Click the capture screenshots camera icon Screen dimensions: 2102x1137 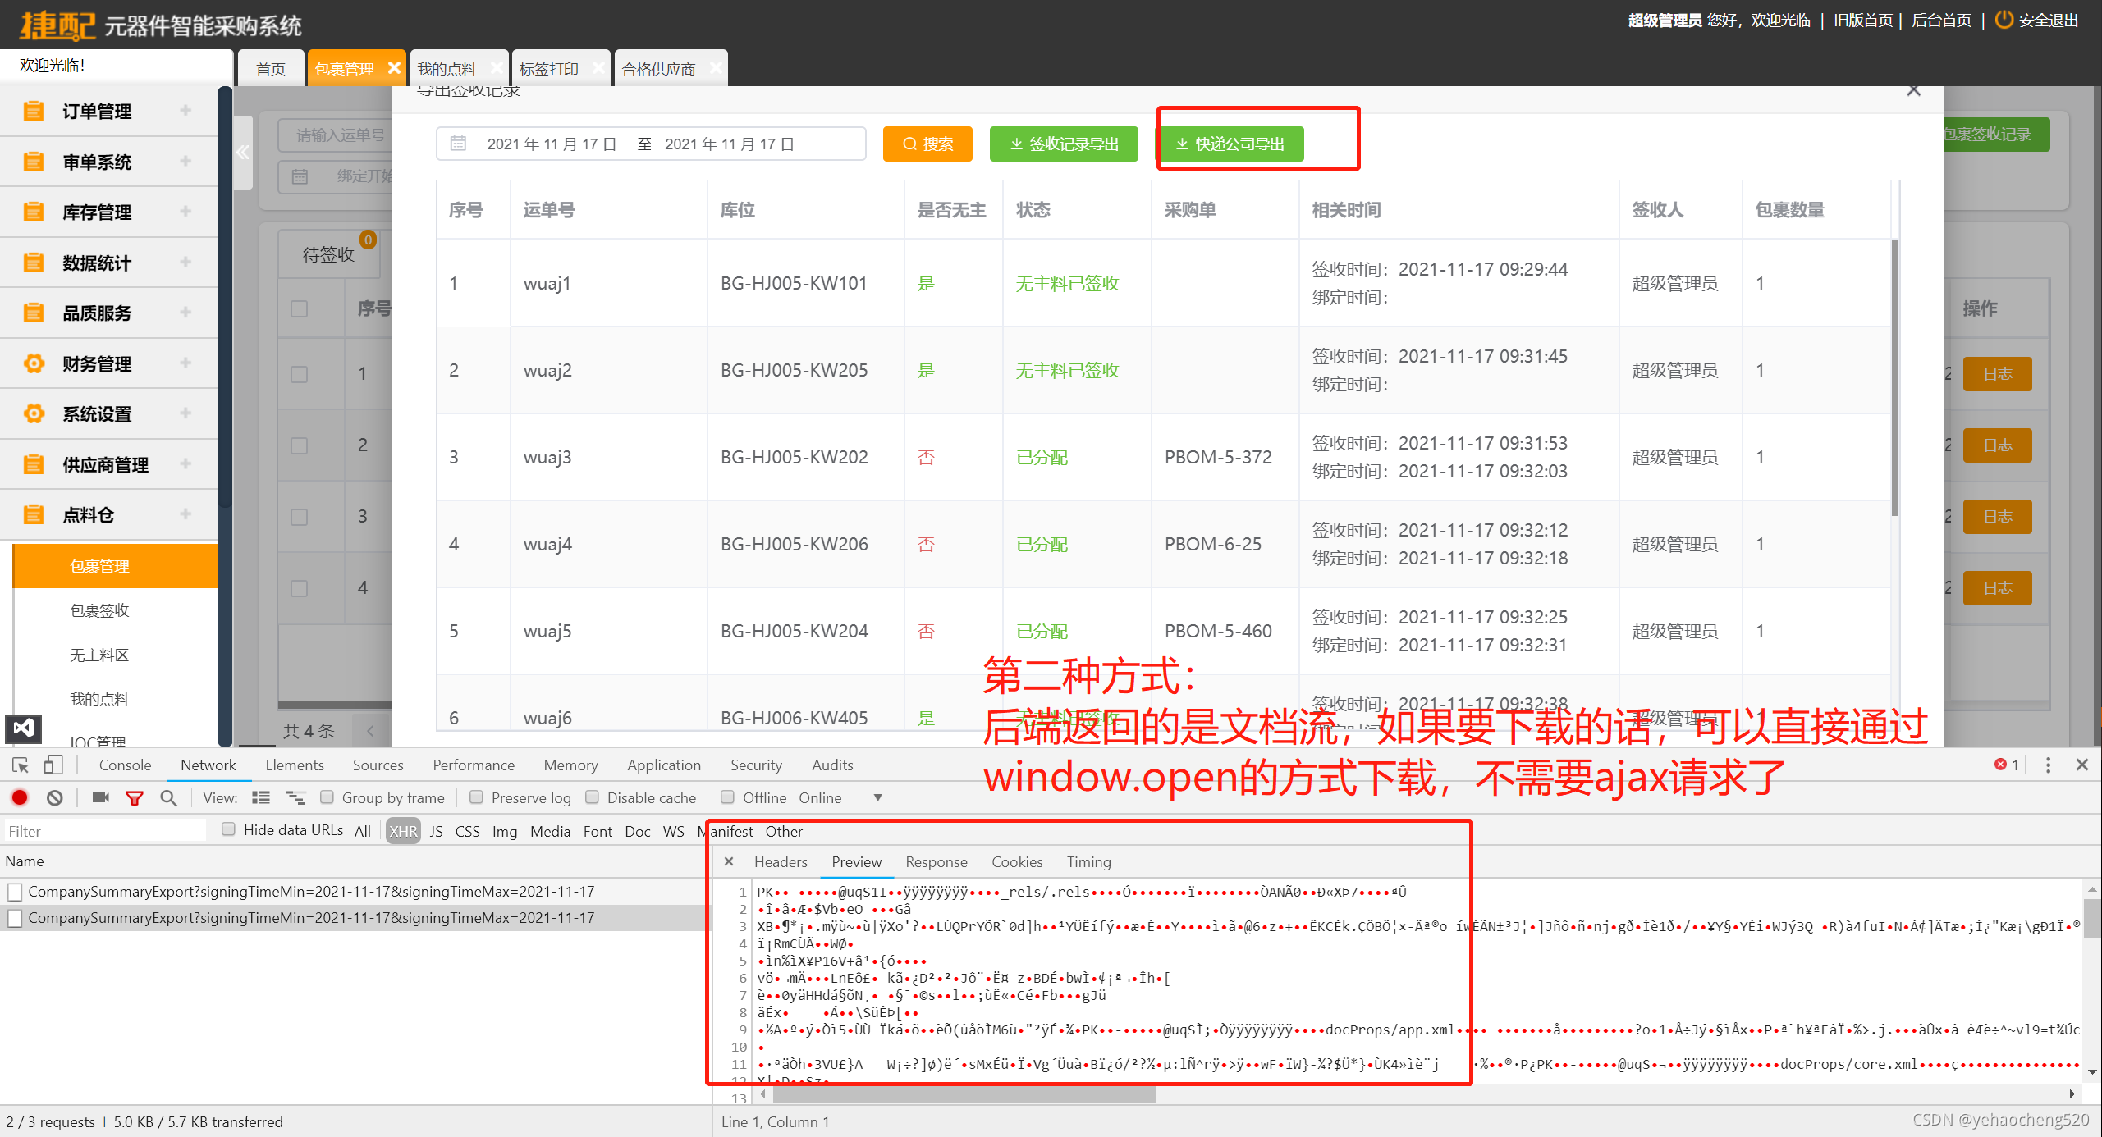point(100,797)
